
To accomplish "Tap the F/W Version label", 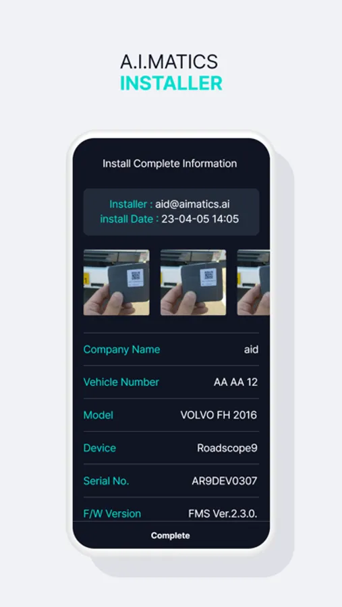I will pos(113,514).
